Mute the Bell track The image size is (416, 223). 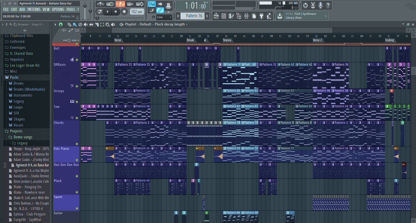coord(77,60)
